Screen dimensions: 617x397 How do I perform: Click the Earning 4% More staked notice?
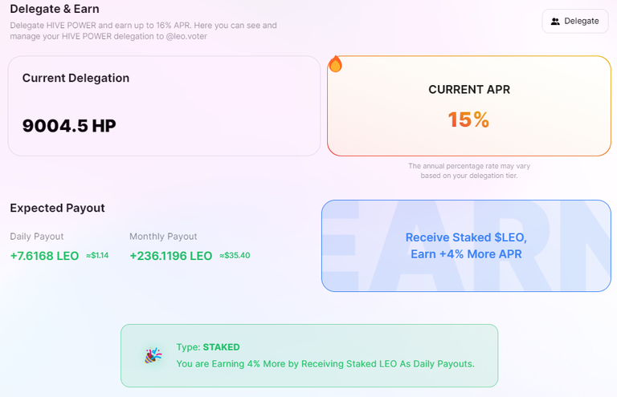coord(325,364)
